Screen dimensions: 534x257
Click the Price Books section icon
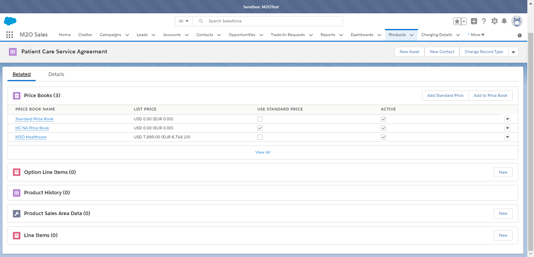pyautogui.click(x=16, y=95)
